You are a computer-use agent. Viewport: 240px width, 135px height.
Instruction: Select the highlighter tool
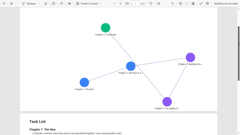11,3
